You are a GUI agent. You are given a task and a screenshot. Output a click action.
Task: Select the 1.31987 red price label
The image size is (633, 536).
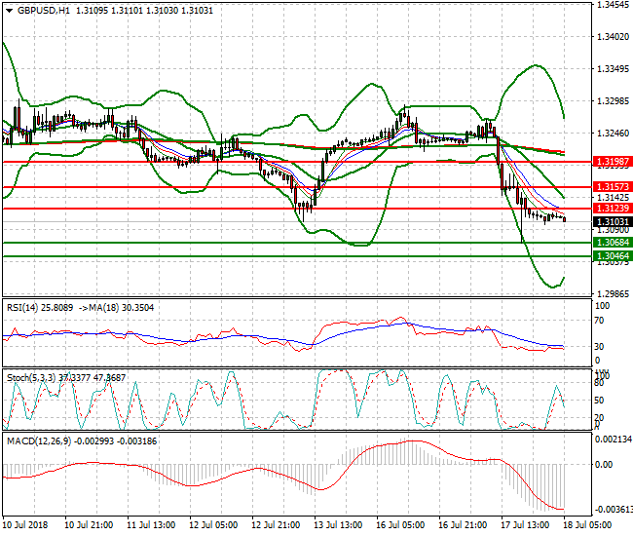614,161
